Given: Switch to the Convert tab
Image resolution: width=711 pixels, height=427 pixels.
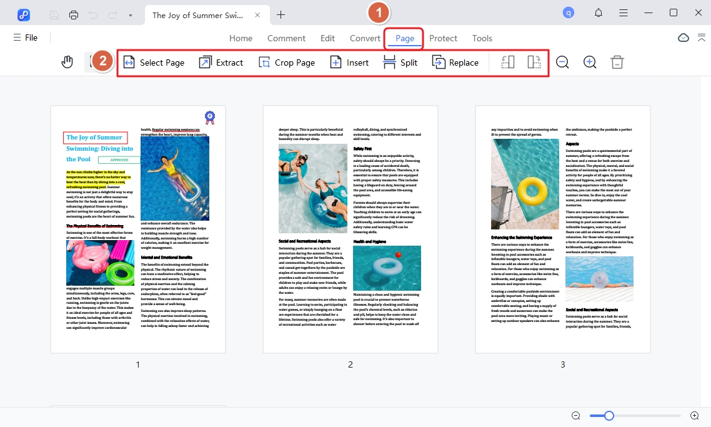Looking at the screenshot, I should tap(365, 38).
